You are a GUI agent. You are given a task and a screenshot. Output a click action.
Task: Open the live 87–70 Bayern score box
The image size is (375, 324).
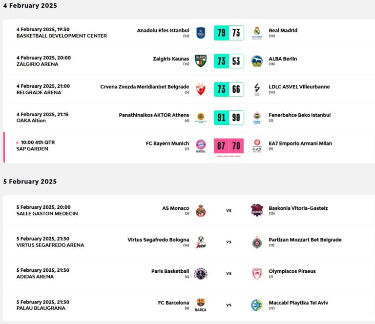229,145
